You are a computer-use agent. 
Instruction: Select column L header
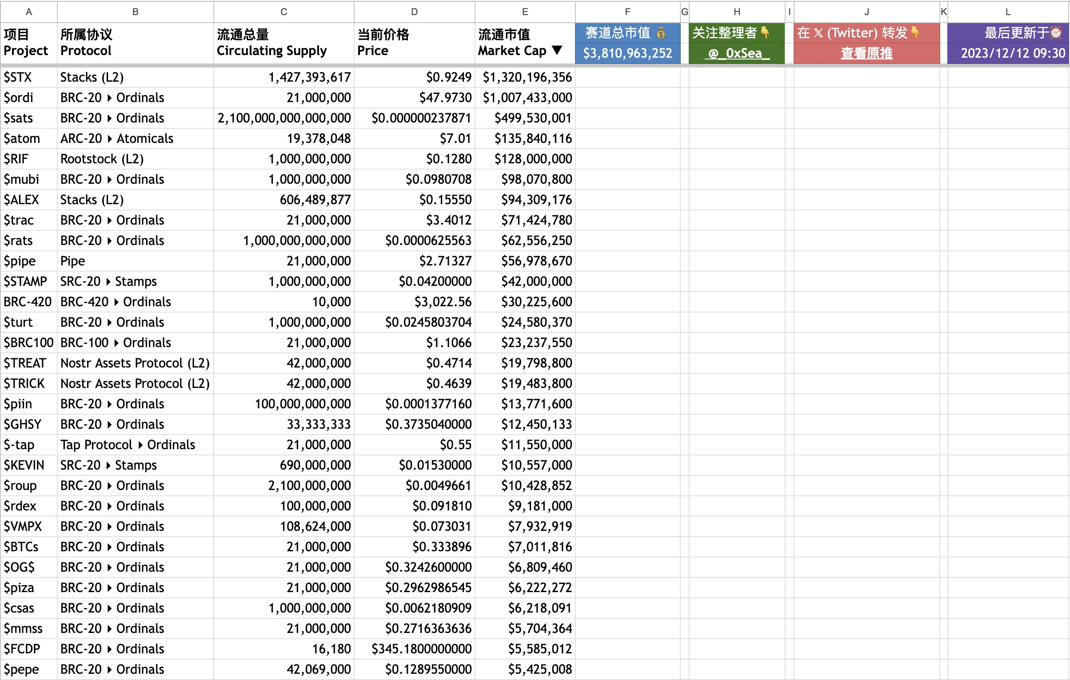(1008, 12)
